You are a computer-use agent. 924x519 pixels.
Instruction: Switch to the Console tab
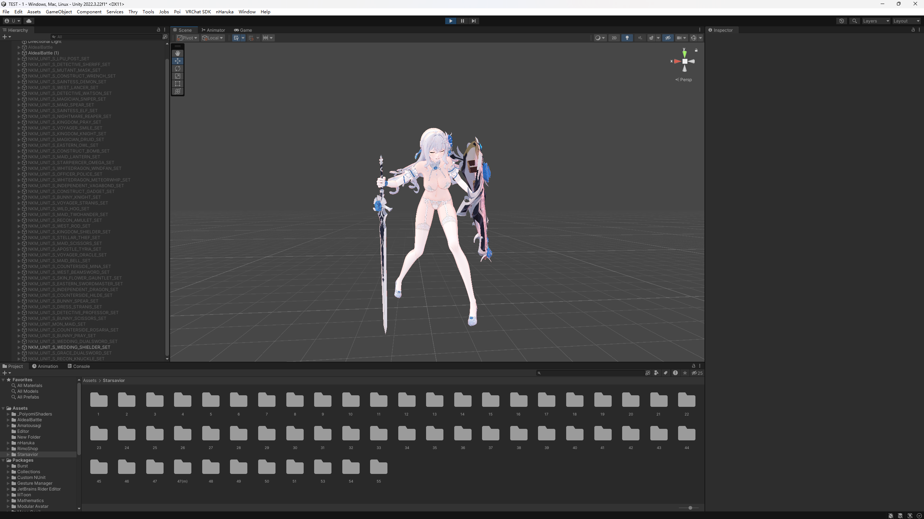(79, 366)
